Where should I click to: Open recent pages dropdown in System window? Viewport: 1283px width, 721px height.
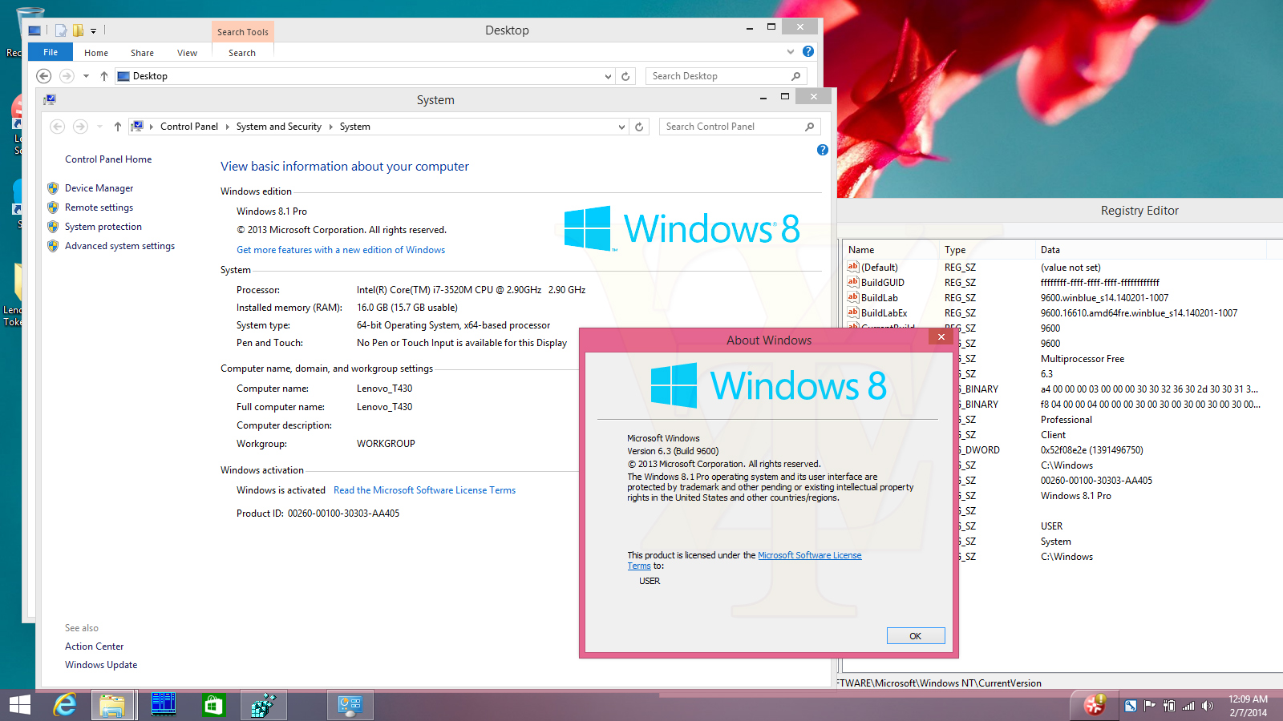(99, 127)
